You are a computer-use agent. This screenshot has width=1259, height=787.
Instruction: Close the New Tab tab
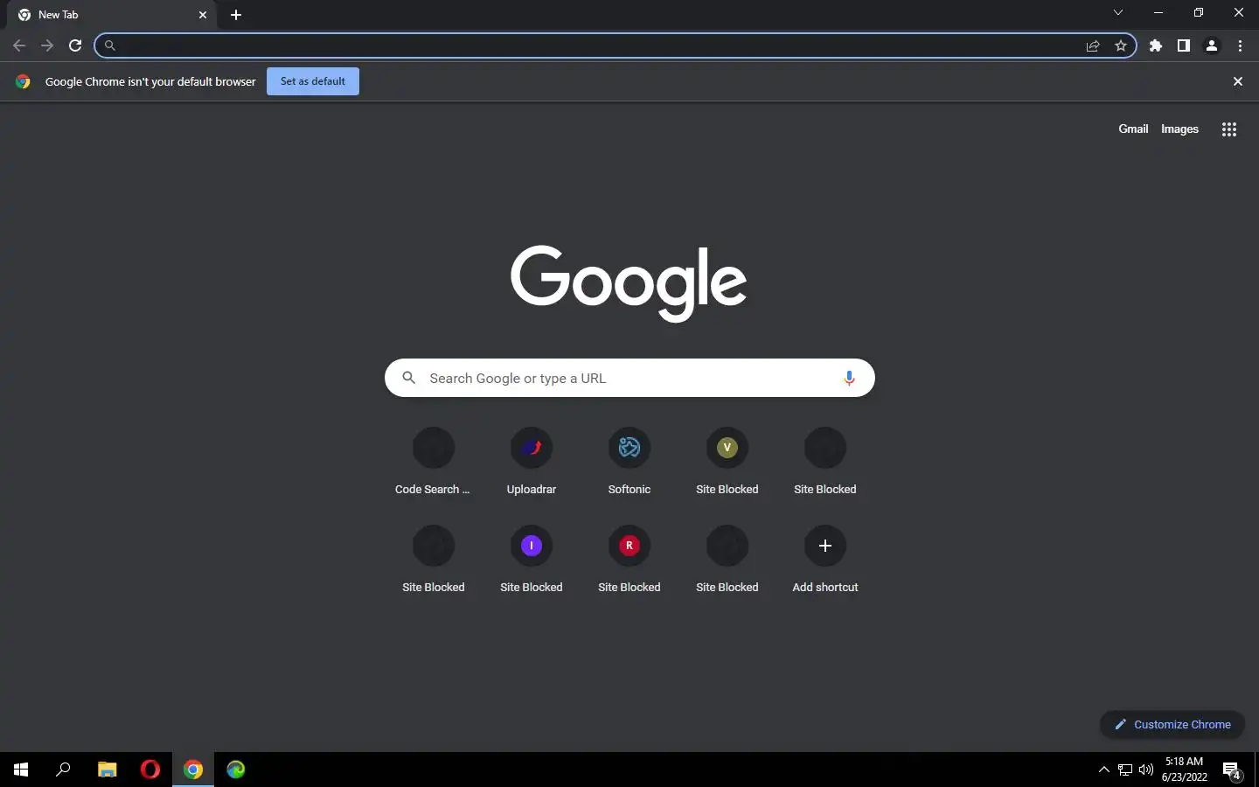pos(203,15)
